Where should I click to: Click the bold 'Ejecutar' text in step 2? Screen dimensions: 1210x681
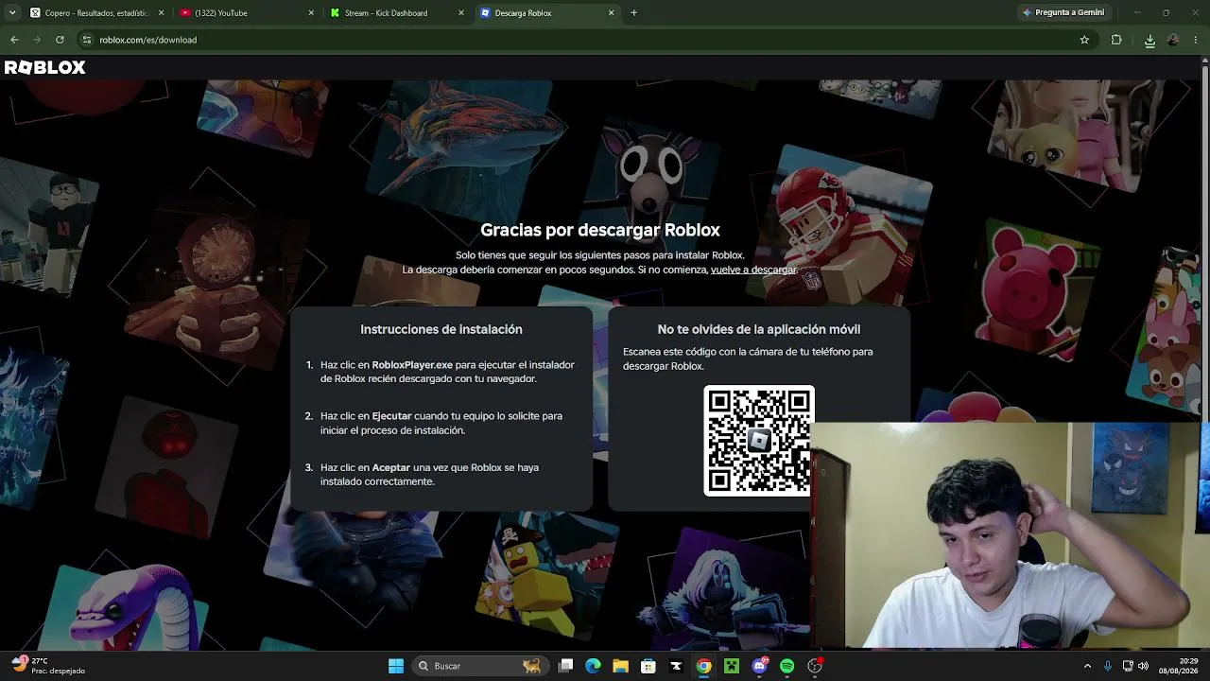click(391, 416)
